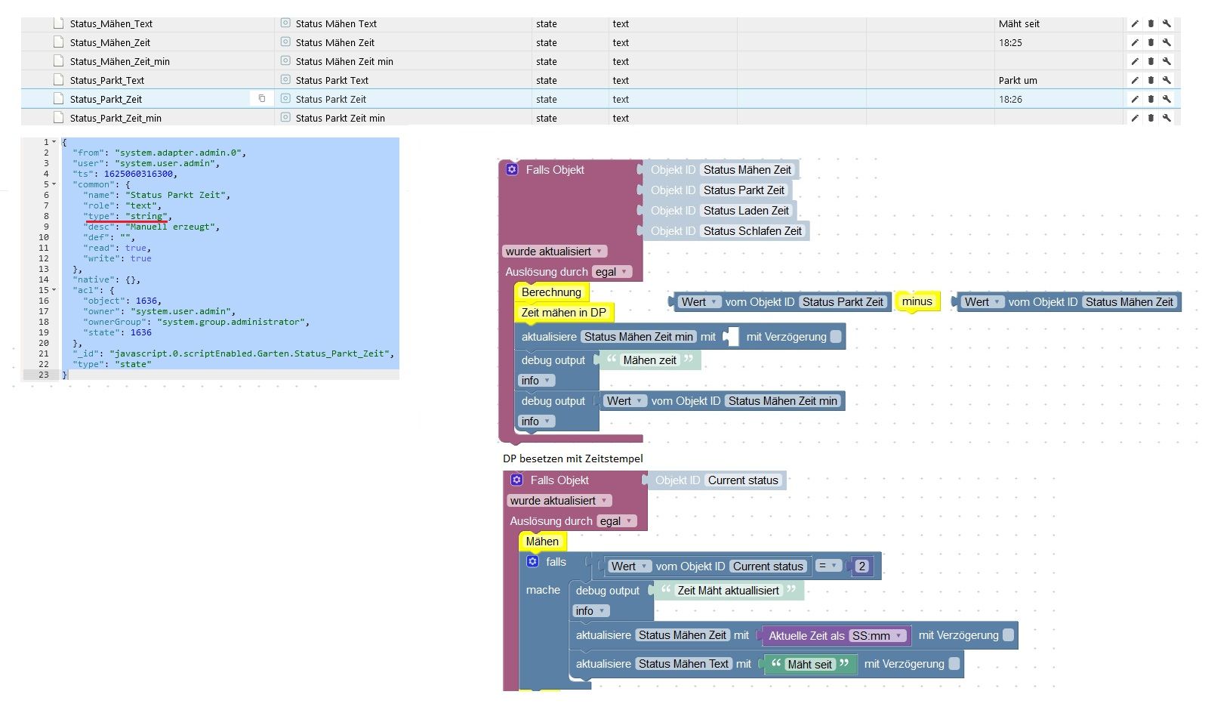1205x710 pixels.
Task: Click gear icon on the falls condition block
Action: [532, 561]
